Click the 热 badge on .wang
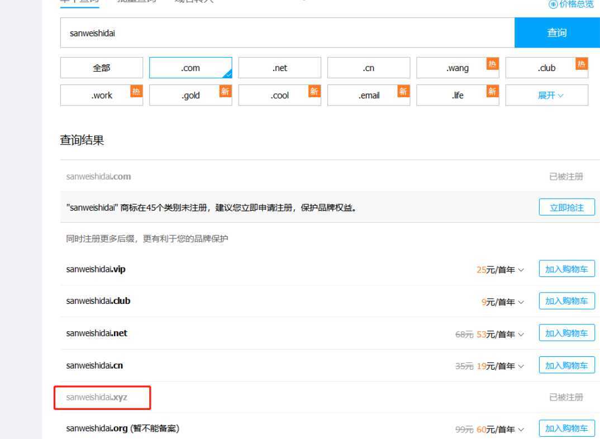The height and width of the screenshot is (439, 600). point(493,64)
